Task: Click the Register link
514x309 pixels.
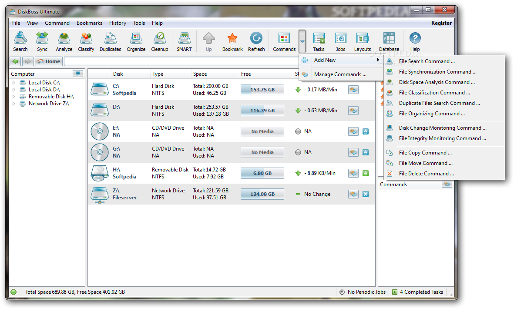Action: point(441,23)
